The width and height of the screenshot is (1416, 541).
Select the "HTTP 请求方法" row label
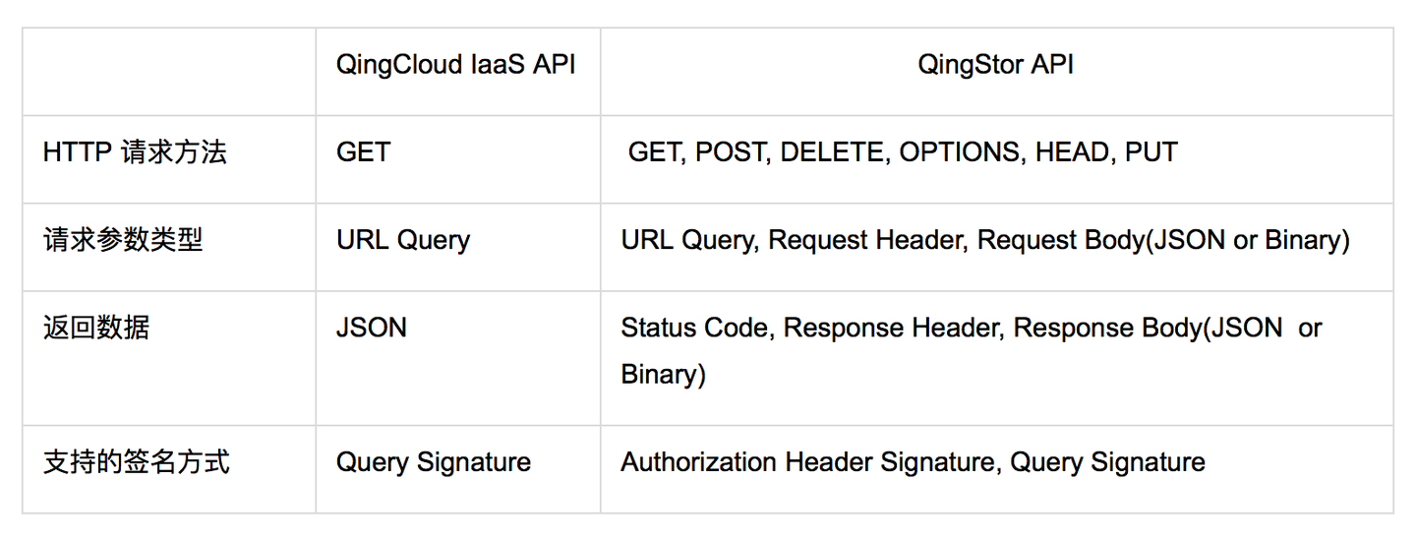(x=135, y=152)
